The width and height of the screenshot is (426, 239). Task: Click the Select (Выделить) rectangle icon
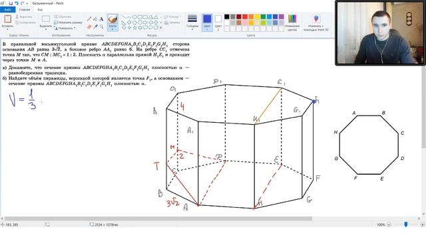point(46,19)
